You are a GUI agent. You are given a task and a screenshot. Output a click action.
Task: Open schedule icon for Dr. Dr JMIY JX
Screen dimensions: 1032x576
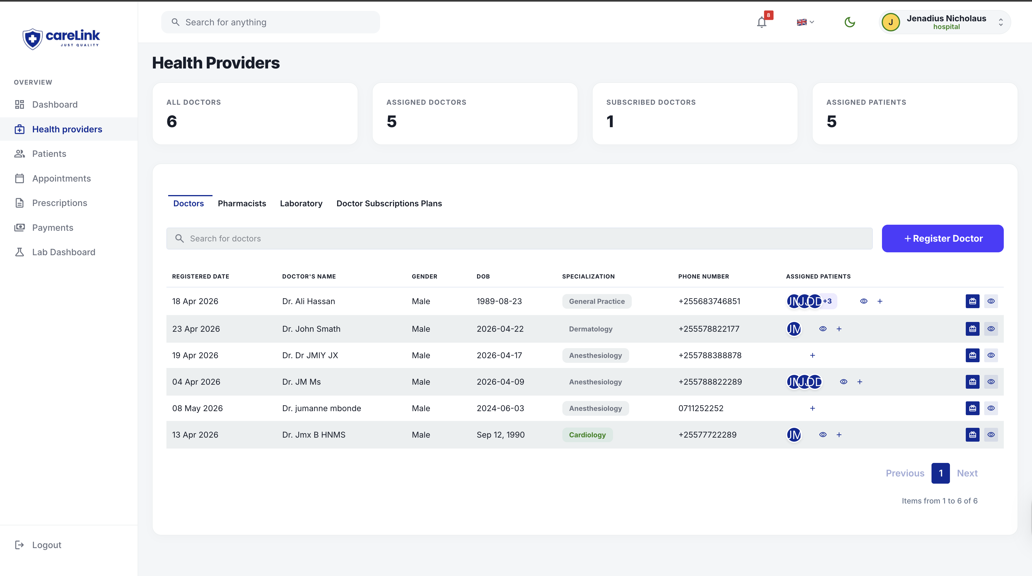coord(972,355)
